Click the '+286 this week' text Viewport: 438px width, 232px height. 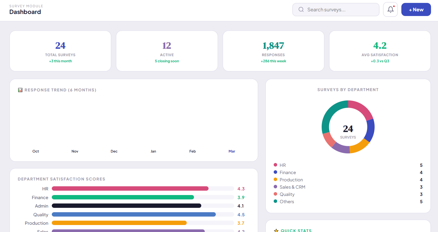273,61
